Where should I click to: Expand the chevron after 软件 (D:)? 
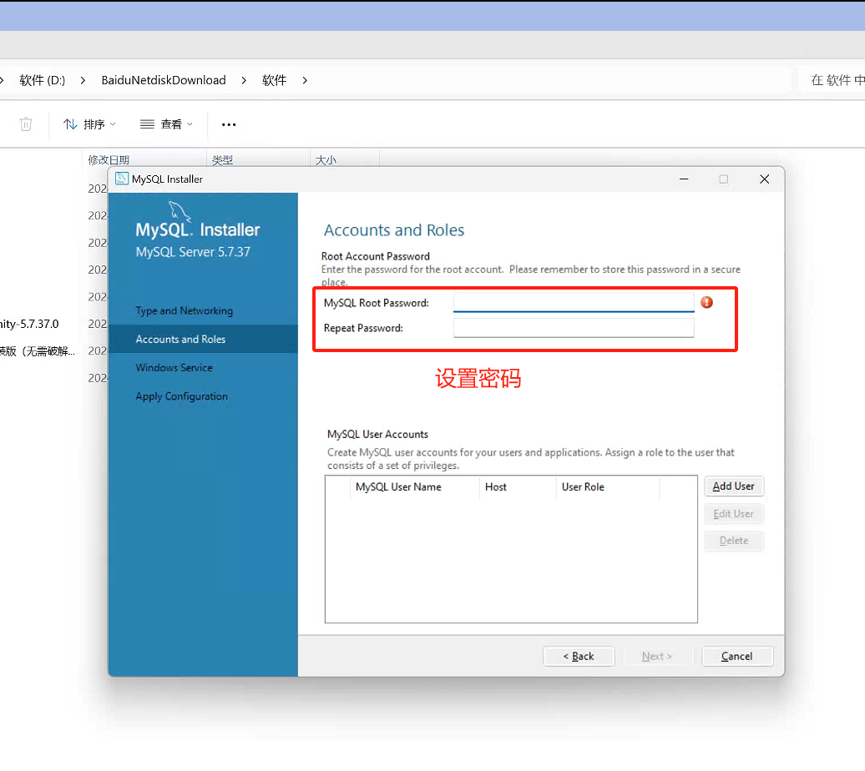coord(83,80)
